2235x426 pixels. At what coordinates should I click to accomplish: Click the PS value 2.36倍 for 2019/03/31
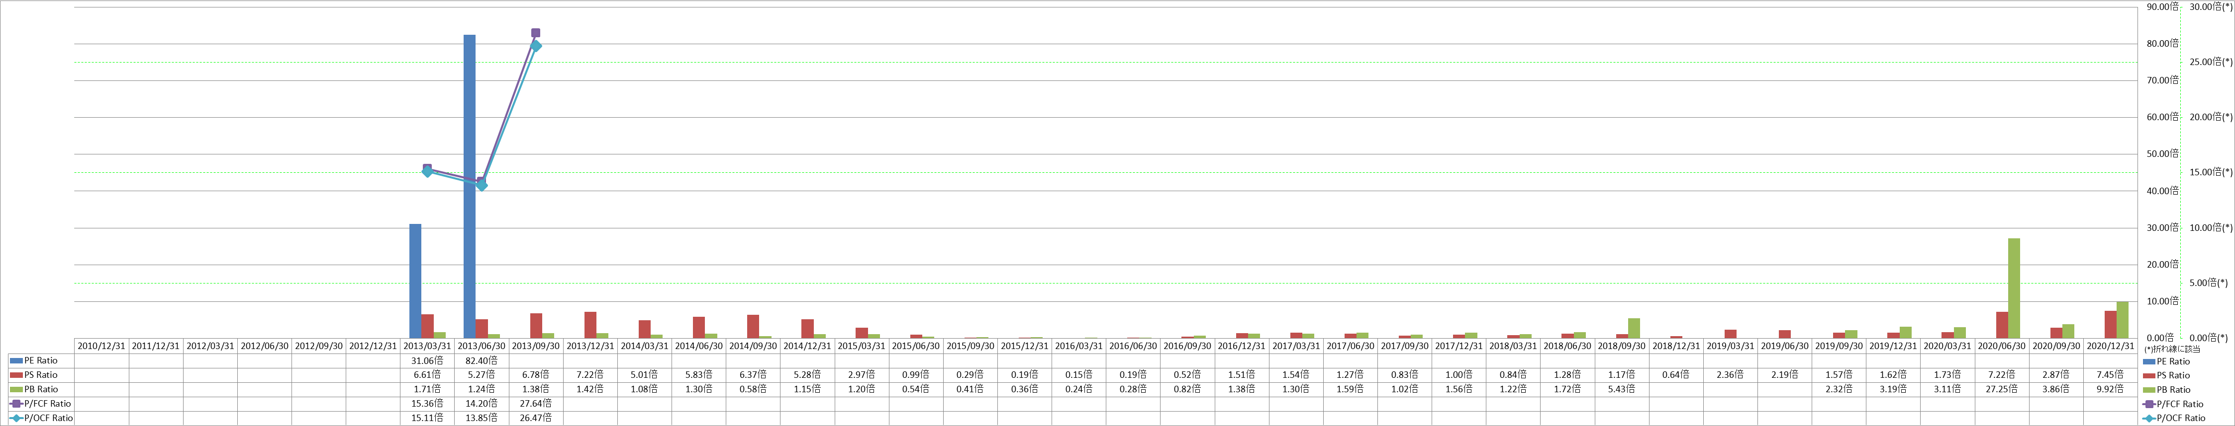1730,375
